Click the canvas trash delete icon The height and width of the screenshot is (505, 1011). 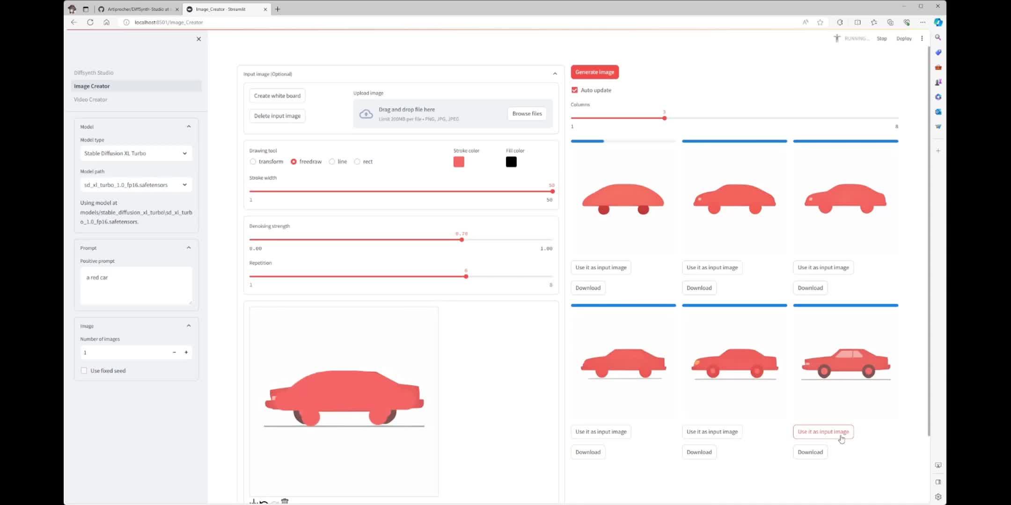[x=285, y=501]
